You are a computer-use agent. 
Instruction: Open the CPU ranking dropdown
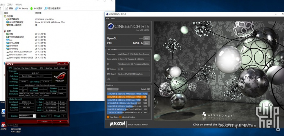[113, 89]
